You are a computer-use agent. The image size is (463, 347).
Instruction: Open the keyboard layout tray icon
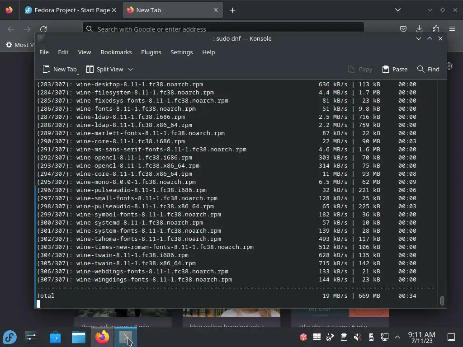317,337
